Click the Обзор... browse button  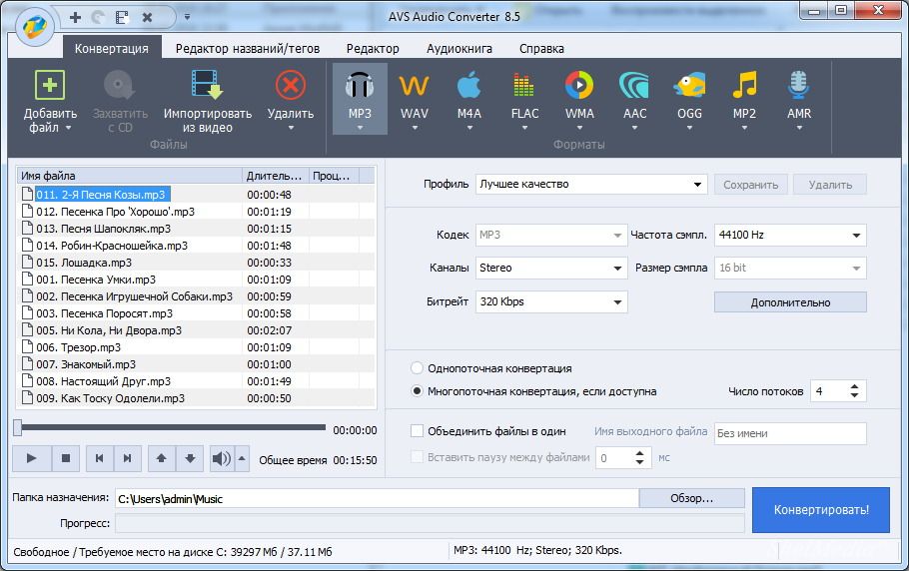691,498
